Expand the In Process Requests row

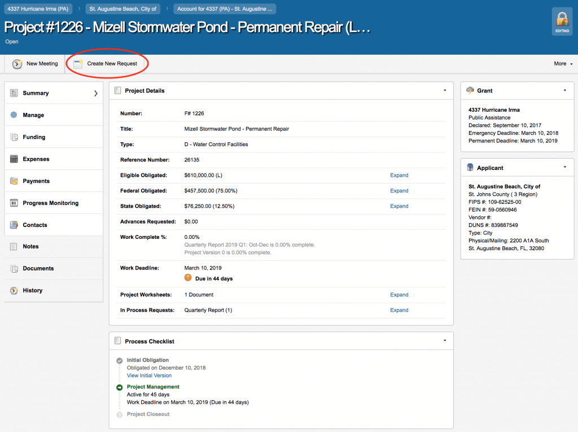pyautogui.click(x=399, y=311)
